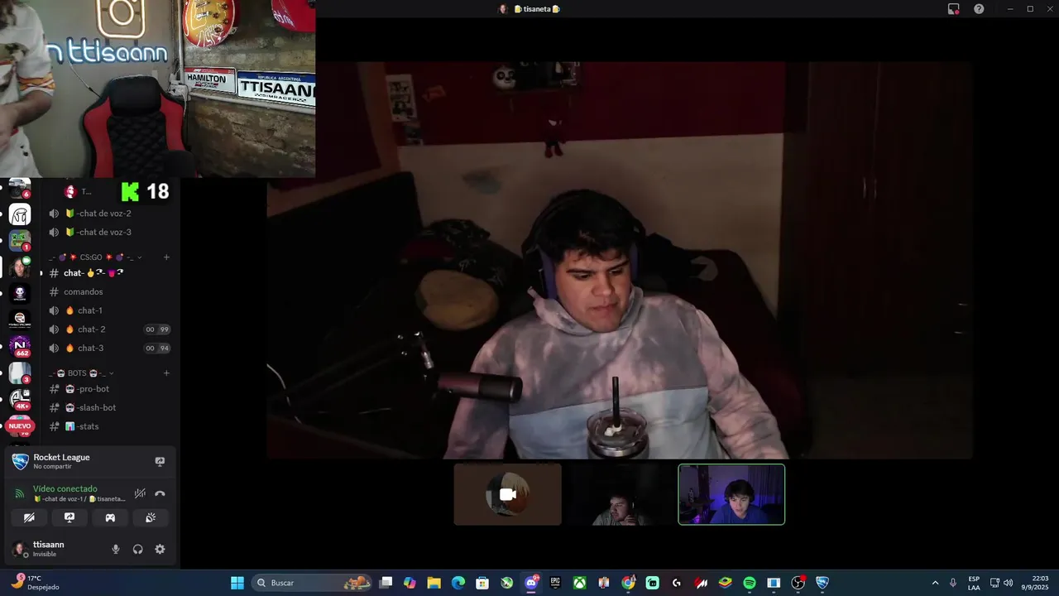Collapse the CS:GO category
This screenshot has height=596, width=1059.
point(95,257)
